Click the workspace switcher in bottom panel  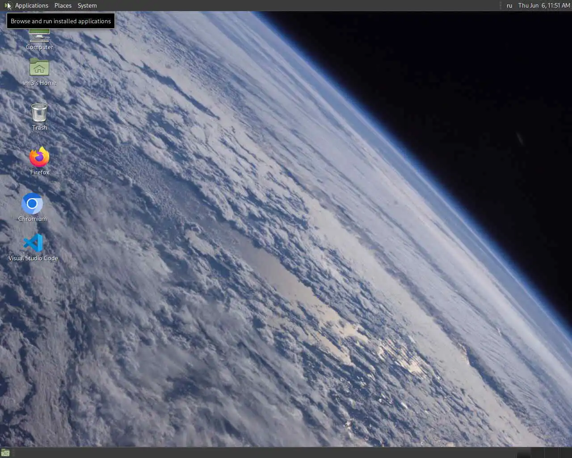544,453
